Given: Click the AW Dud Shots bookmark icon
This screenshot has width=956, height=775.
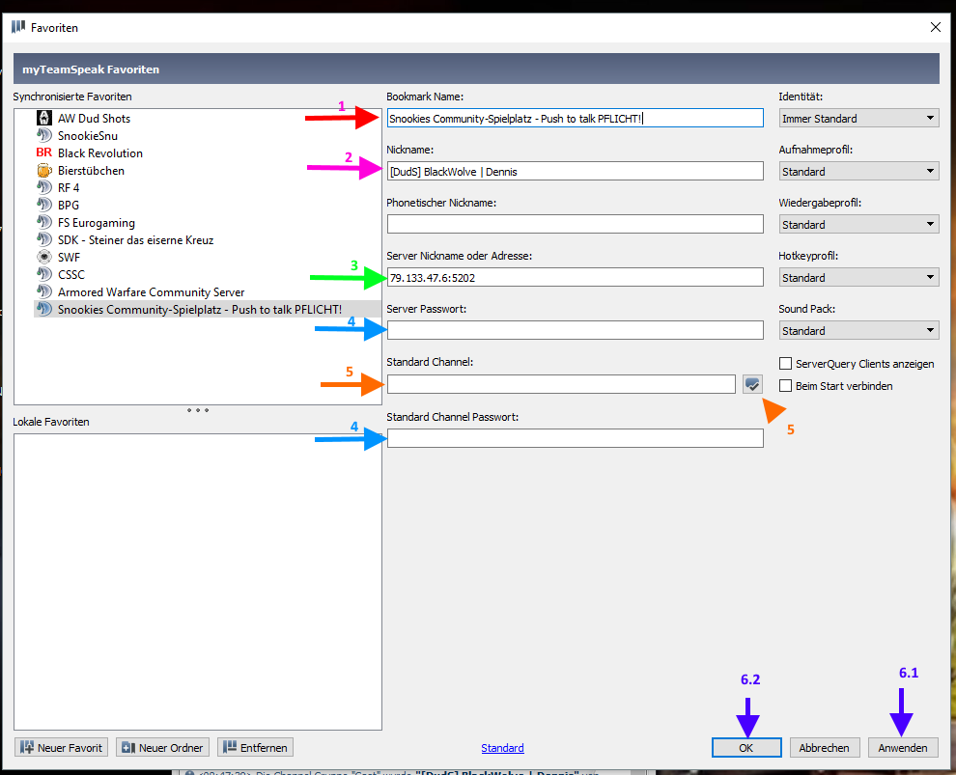Looking at the screenshot, I should [43, 118].
